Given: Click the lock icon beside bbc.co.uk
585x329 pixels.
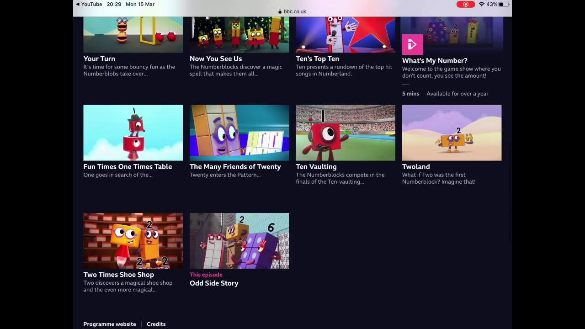Looking at the screenshot, I should point(280,12).
